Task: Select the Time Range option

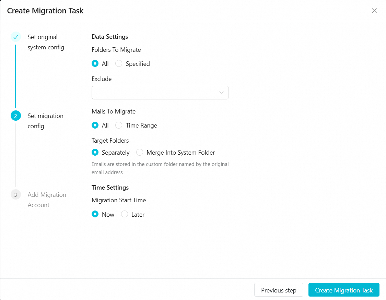Action: pos(119,125)
